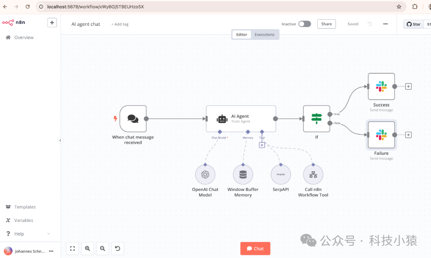The width and height of the screenshot is (431, 258).
Task: Select the When chat message received node
Action: [133, 119]
